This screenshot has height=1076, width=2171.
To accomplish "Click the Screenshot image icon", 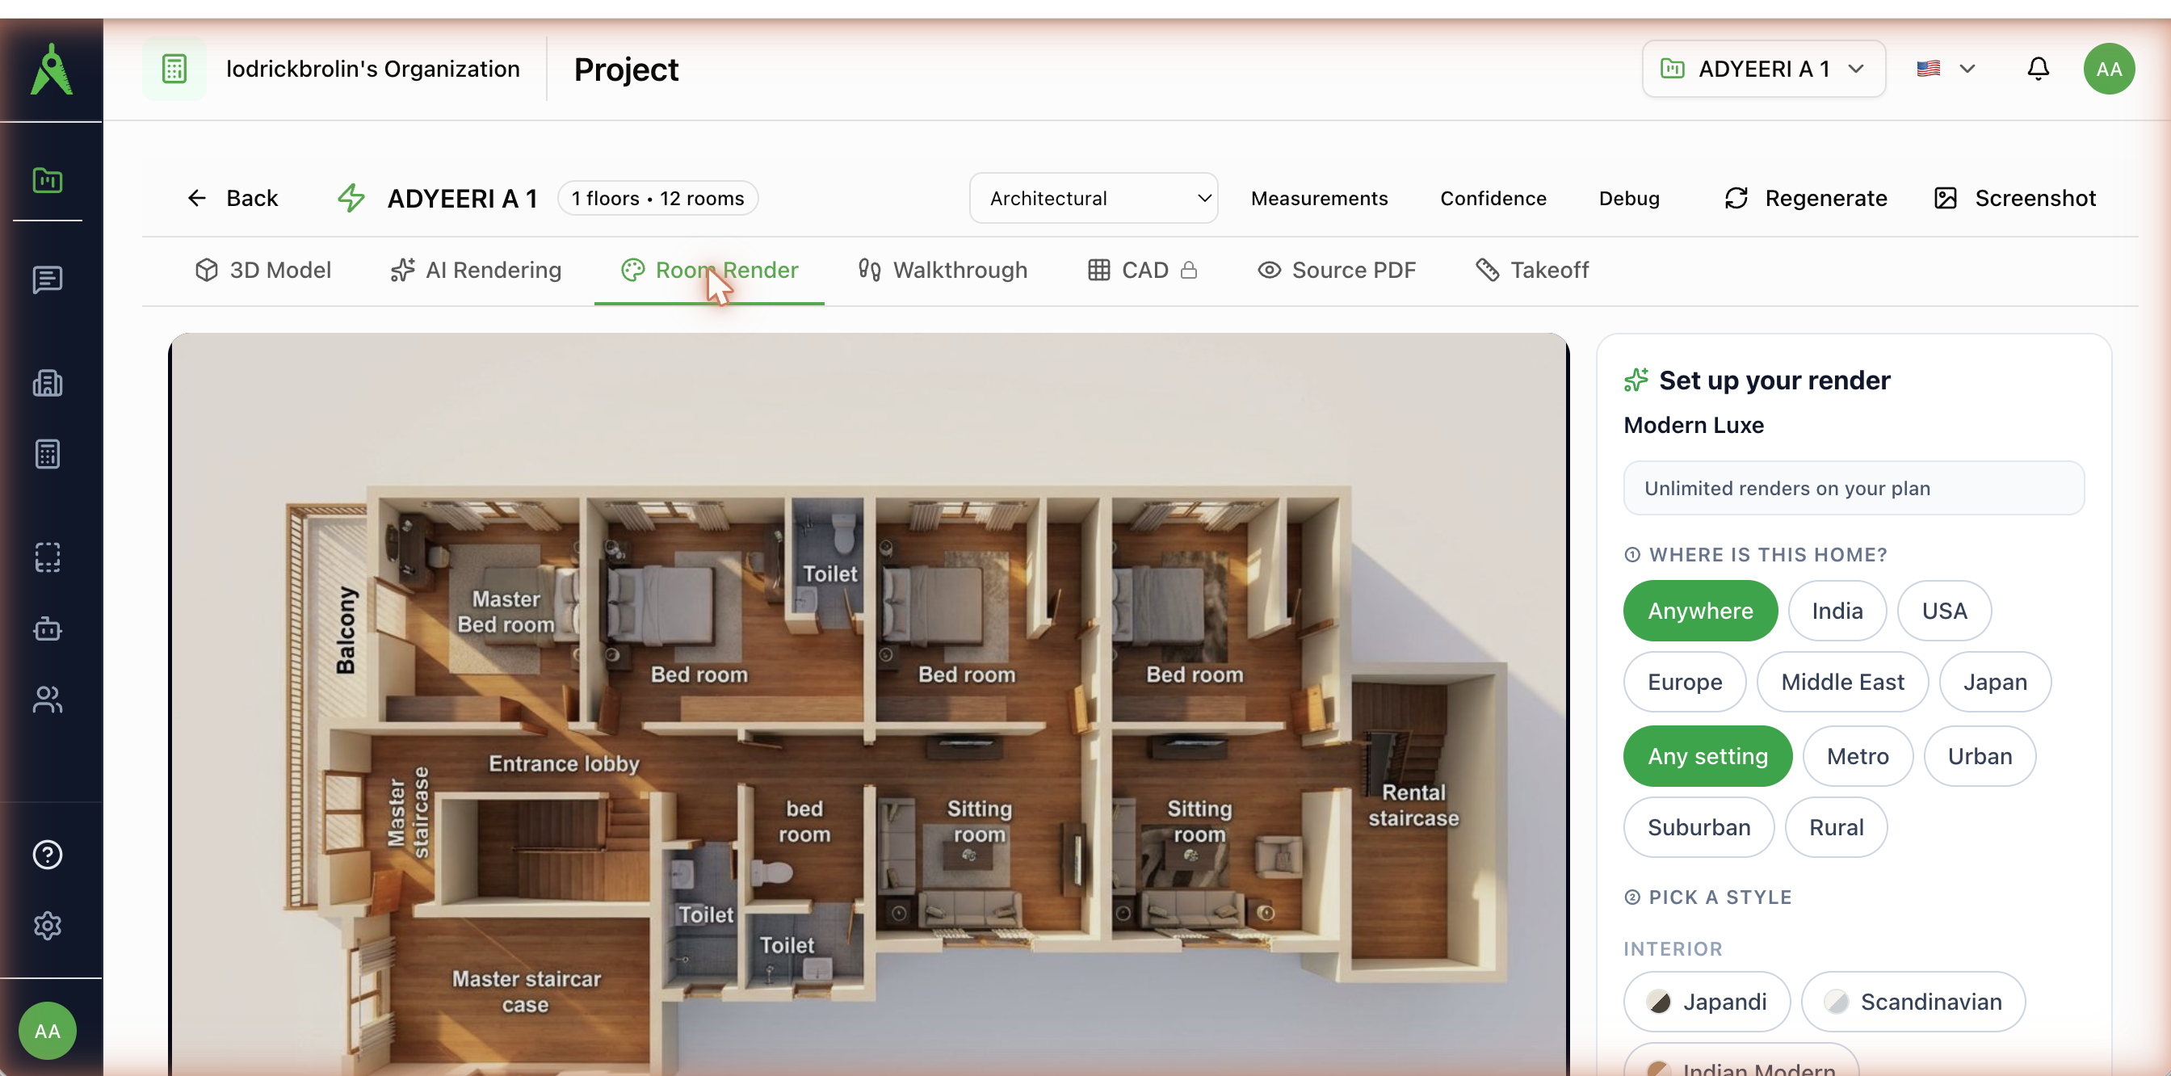I will point(1945,198).
